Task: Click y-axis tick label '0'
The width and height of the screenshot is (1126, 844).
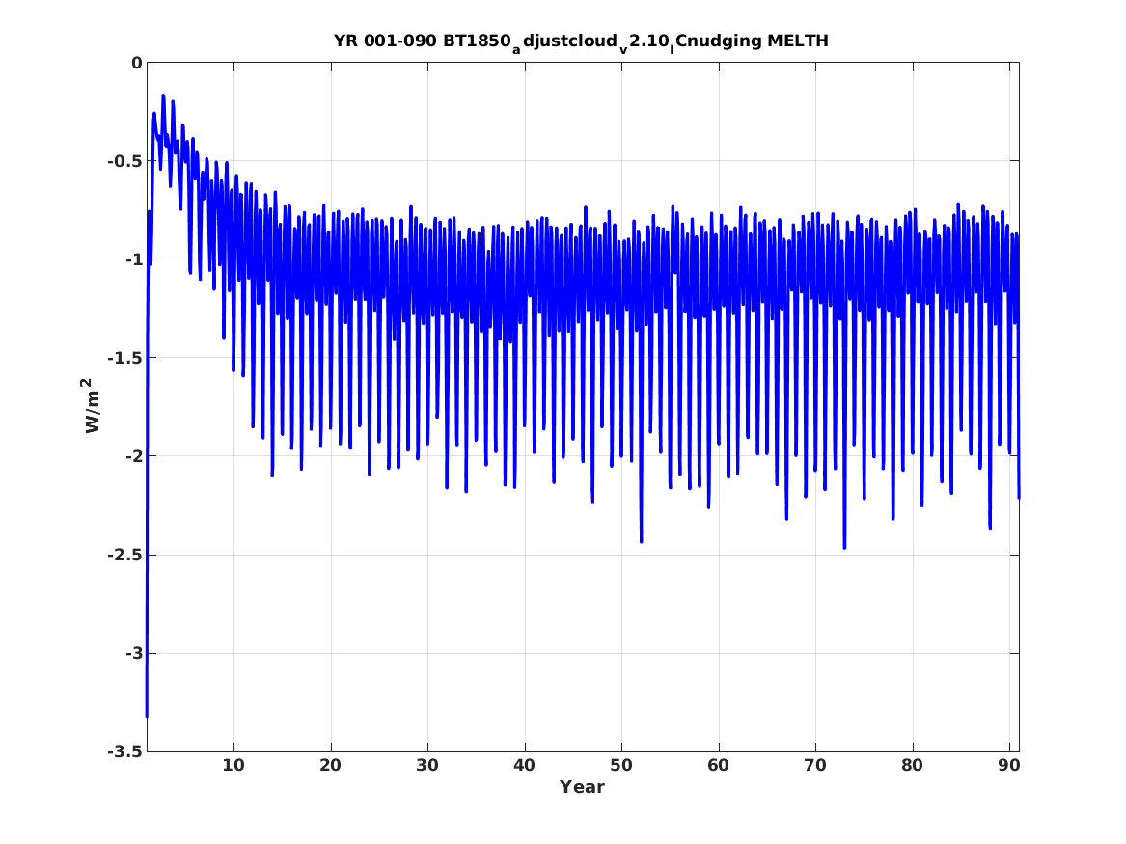Action: [136, 63]
